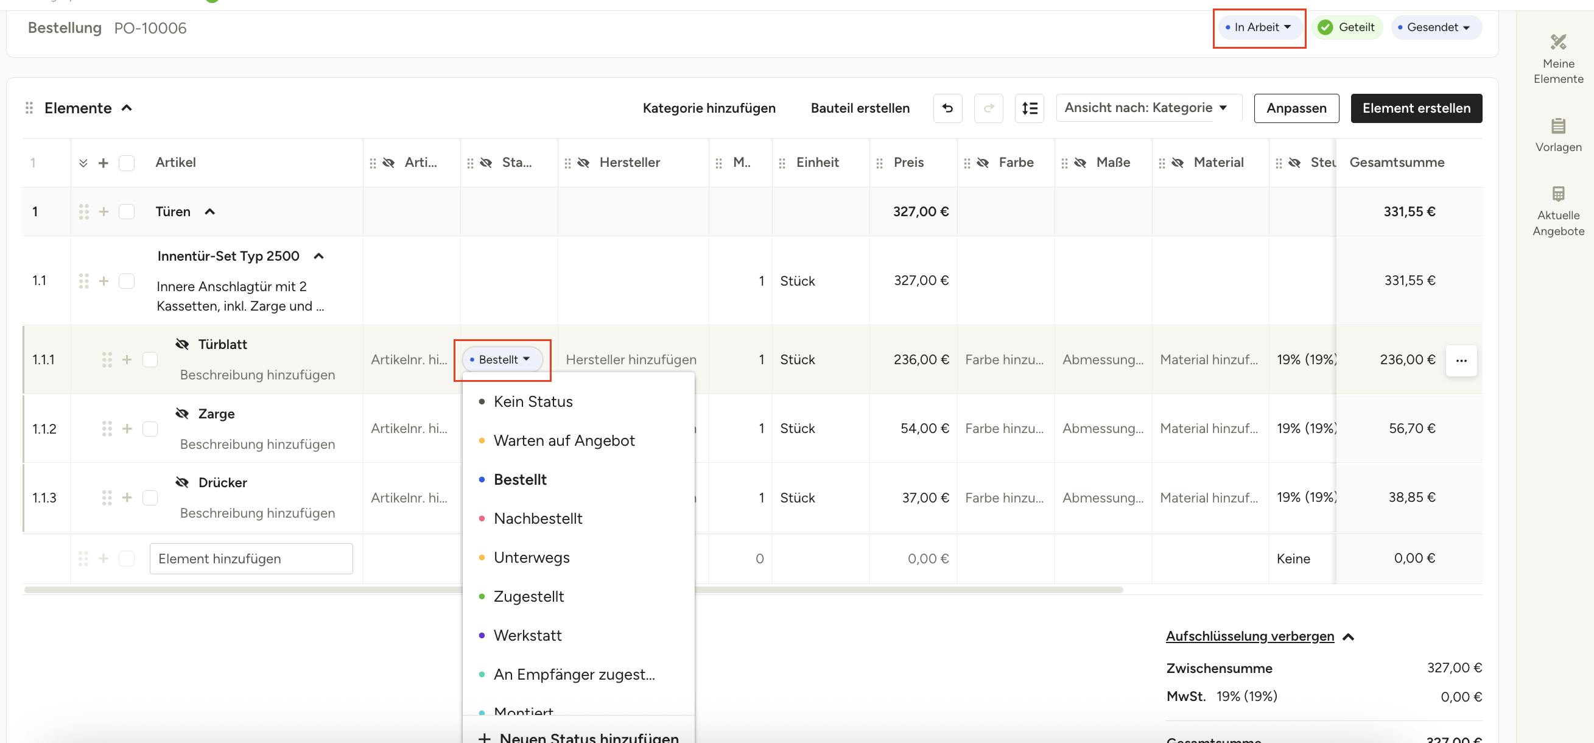Check the Türblatt row checkbox
This screenshot has width=1594, height=743.
click(x=150, y=360)
